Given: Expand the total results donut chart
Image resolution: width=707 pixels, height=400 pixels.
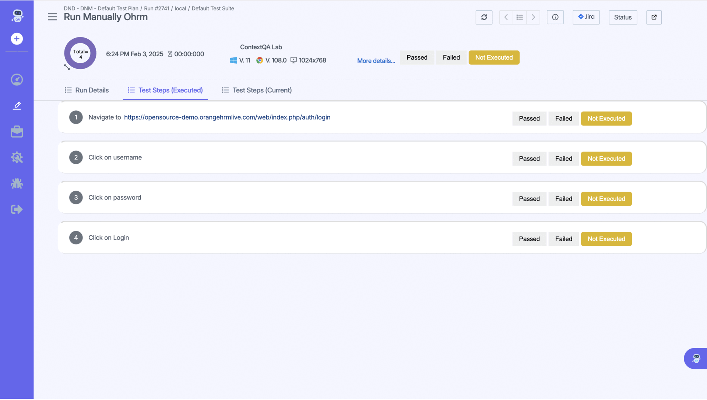Looking at the screenshot, I should coord(67,67).
